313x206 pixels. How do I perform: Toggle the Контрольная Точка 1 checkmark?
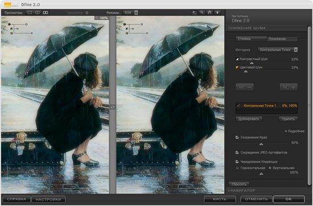click(238, 106)
